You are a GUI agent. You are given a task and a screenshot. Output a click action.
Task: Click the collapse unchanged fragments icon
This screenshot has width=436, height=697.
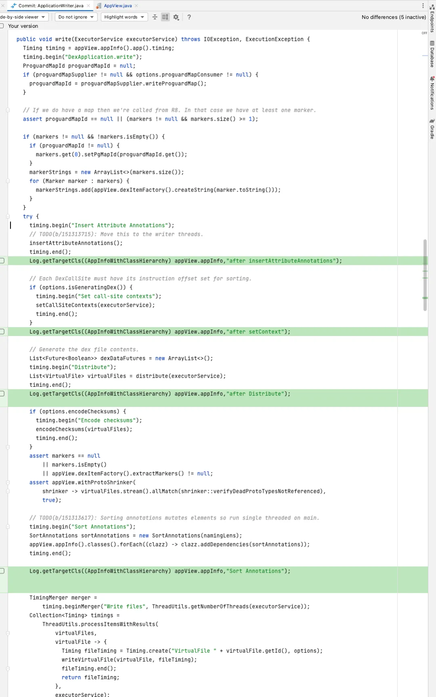click(155, 17)
